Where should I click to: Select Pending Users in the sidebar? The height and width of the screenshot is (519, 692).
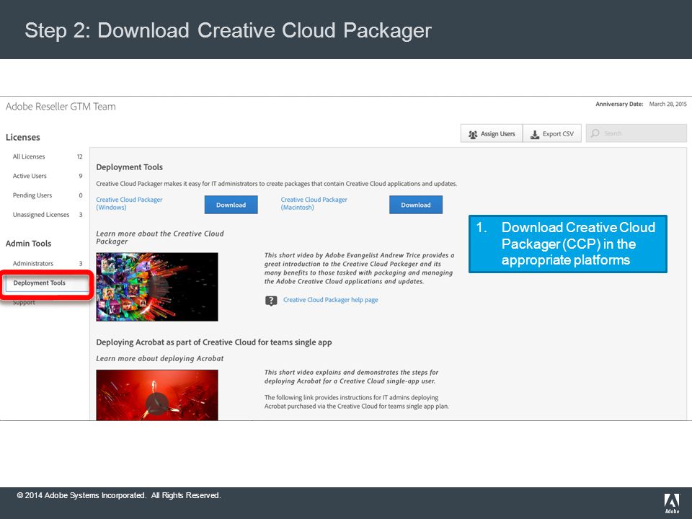(x=32, y=195)
